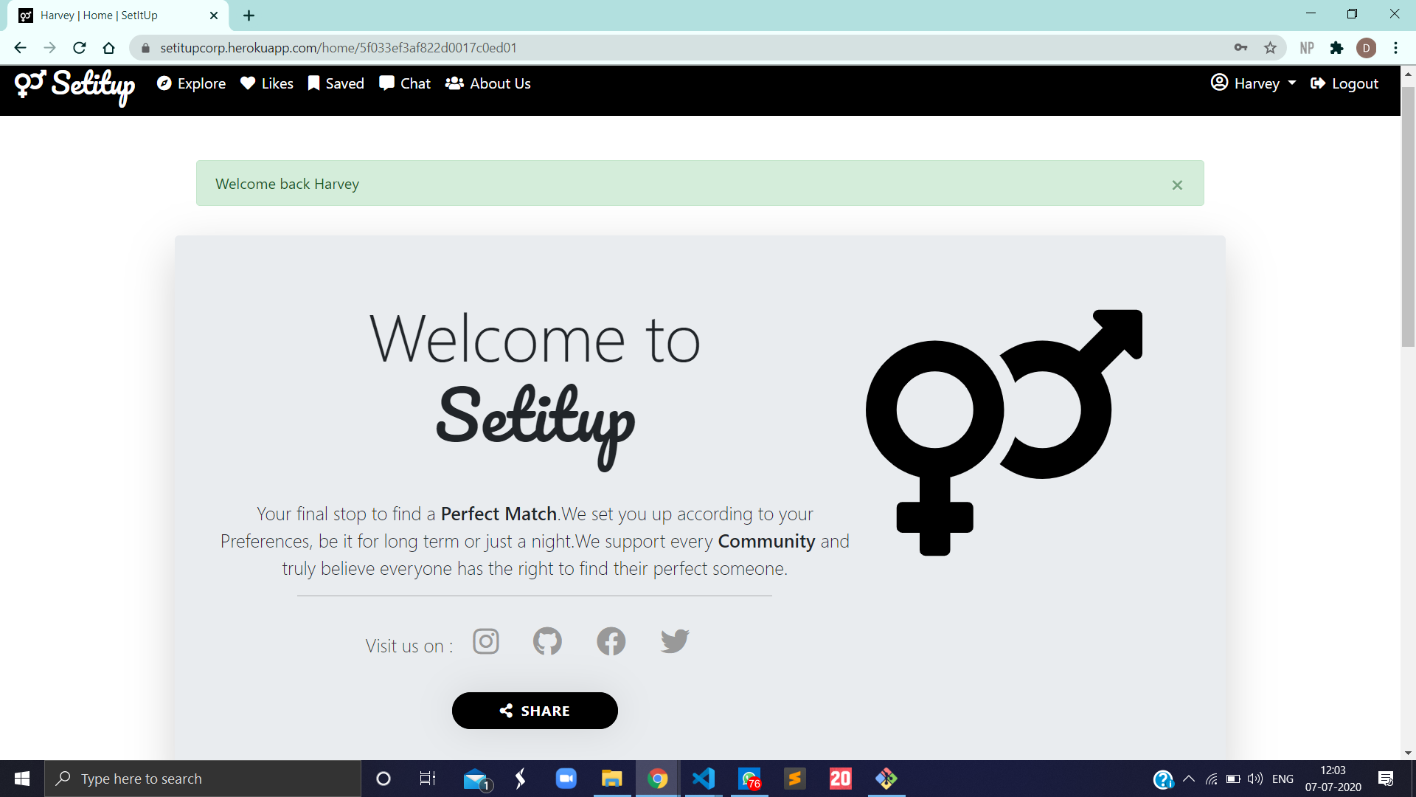
Task: Open Chrome extensions puzzle icon
Action: tap(1336, 48)
